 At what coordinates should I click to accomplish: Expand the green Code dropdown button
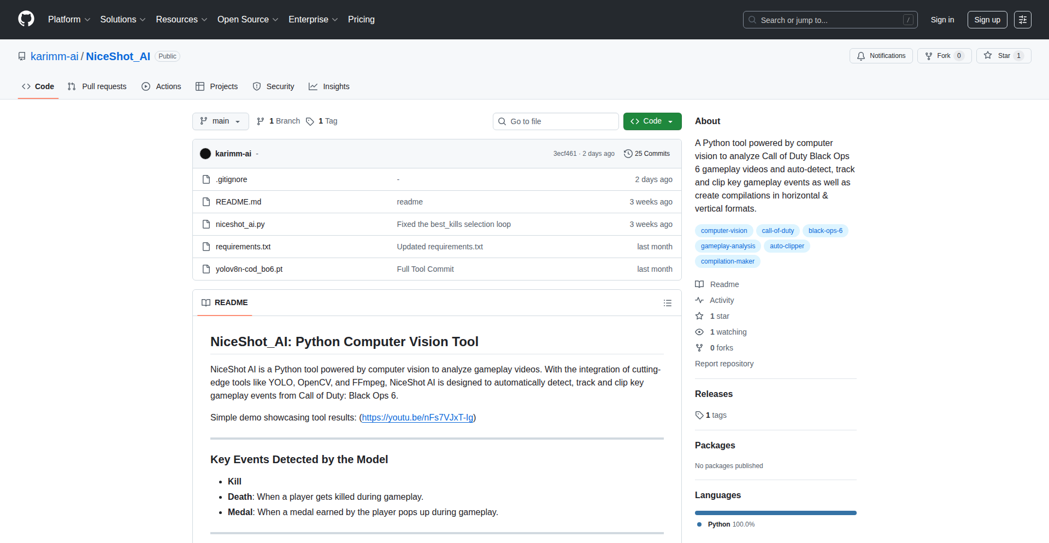tap(652, 121)
